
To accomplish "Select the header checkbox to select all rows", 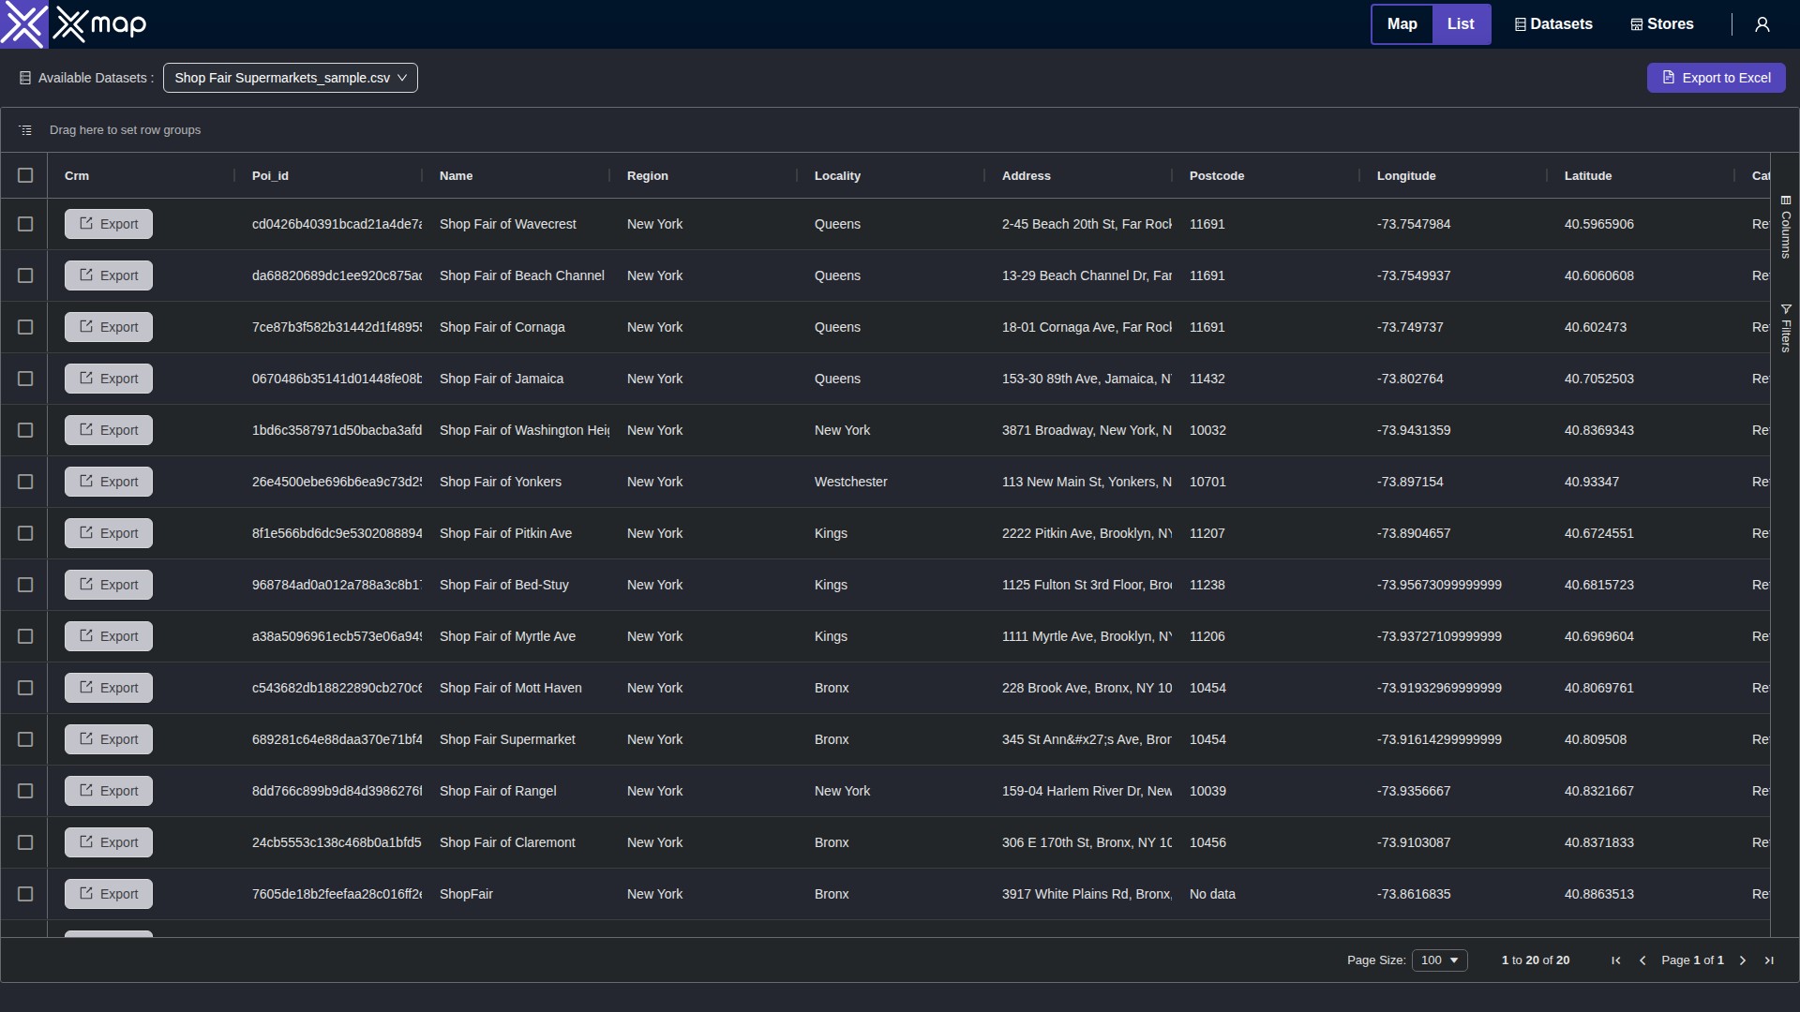I will pos(25,175).
